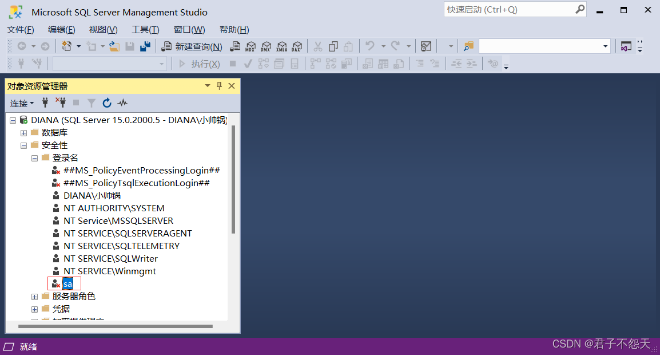Open the Object Explorer window position dropdown arrow
This screenshot has height=355, width=660.
pyautogui.click(x=208, y=85)
